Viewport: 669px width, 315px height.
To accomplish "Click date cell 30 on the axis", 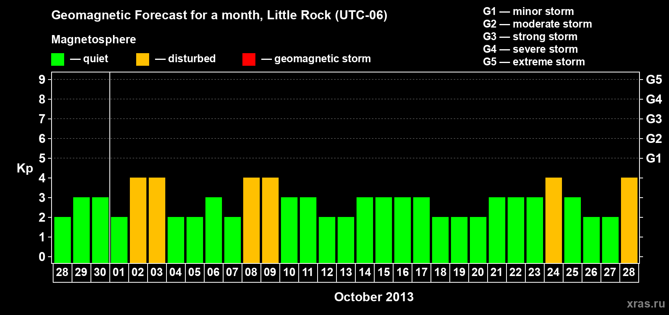I will pos(100,272).
